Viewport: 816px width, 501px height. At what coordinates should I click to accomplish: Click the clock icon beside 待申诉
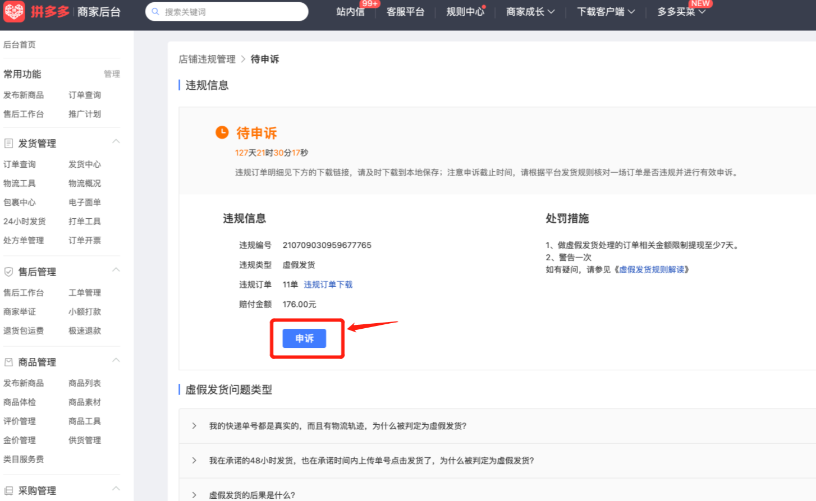(222, 133)
